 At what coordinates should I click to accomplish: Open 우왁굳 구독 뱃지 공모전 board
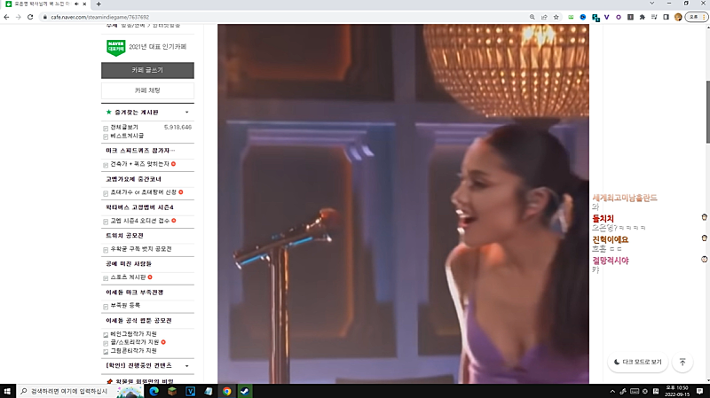[141, 249]
